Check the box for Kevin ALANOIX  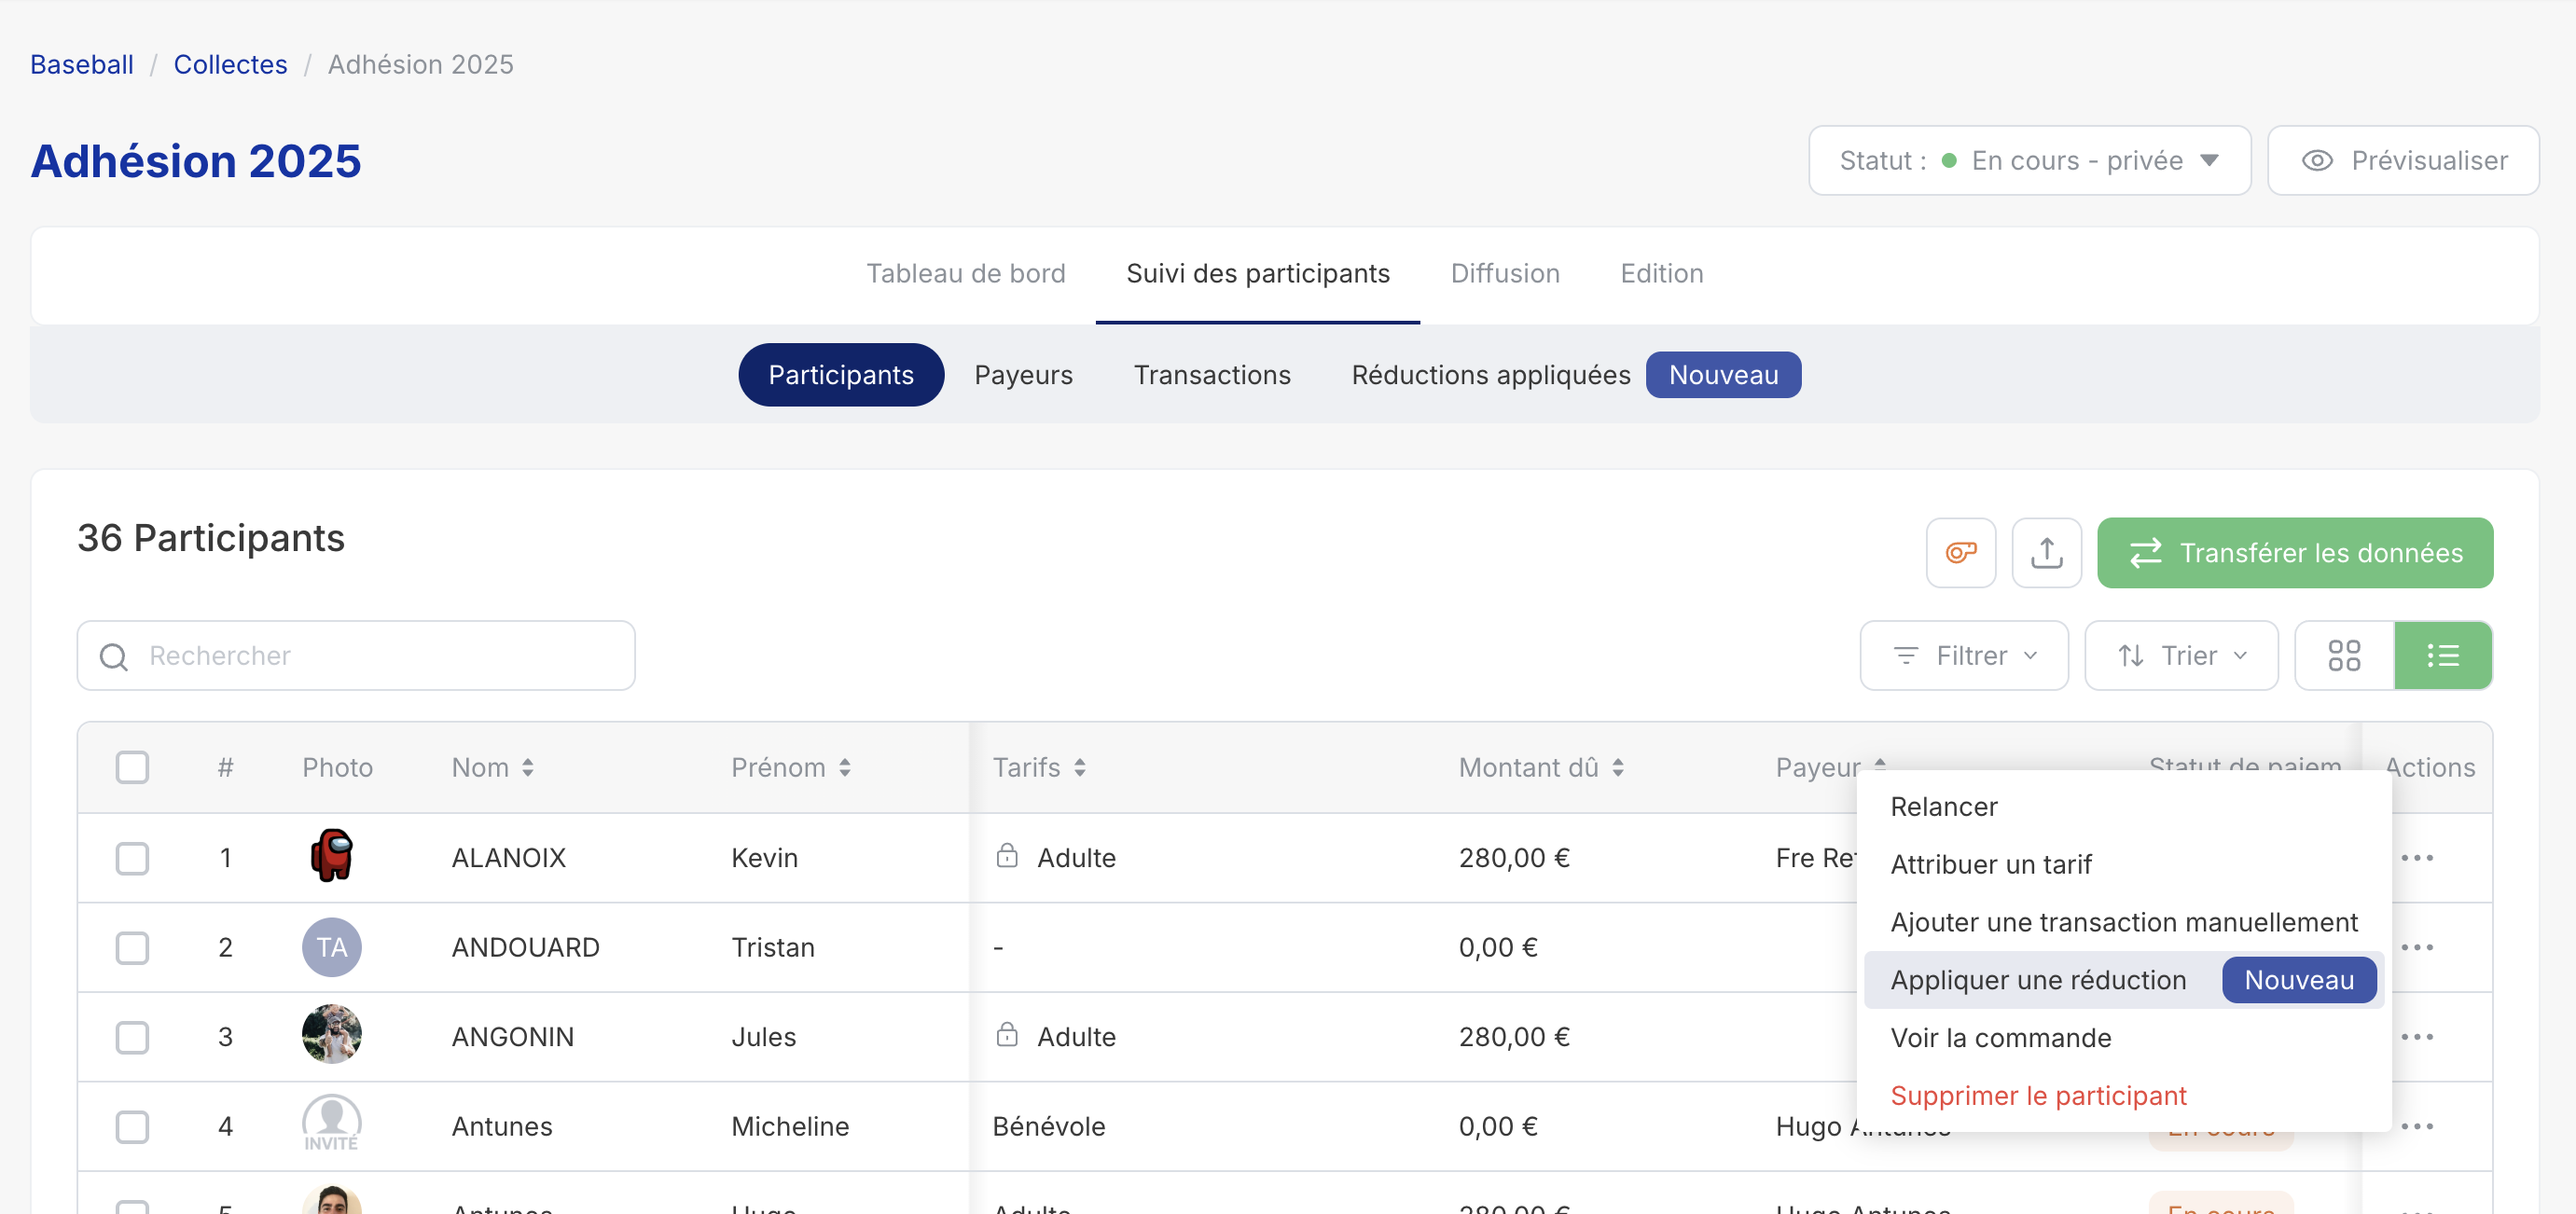[132, 857]
